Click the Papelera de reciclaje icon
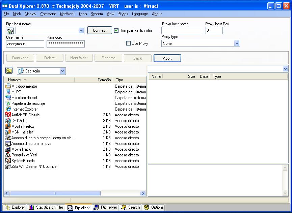Image resolution: width=292 pixels, height=213 pixels. click(x=8, y=103)
